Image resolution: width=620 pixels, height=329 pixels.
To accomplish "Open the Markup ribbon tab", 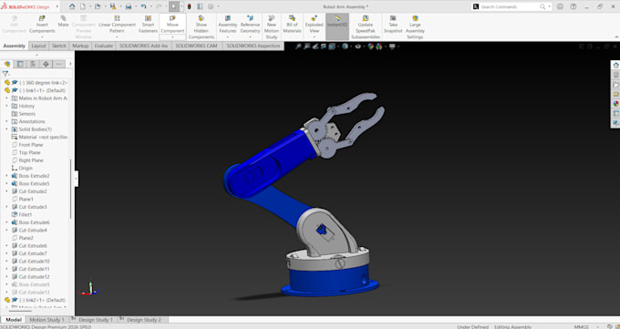I will (x=80, y=46).
